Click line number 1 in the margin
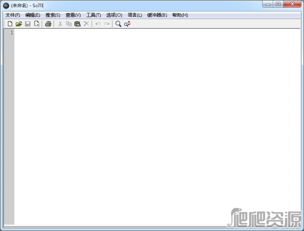This screenshot has width=304, height=231. pyautogui.click(x=12, y=33)
